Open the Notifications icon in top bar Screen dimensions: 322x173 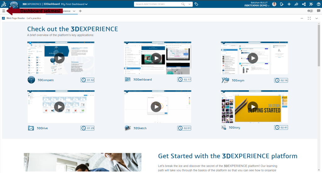282,4
